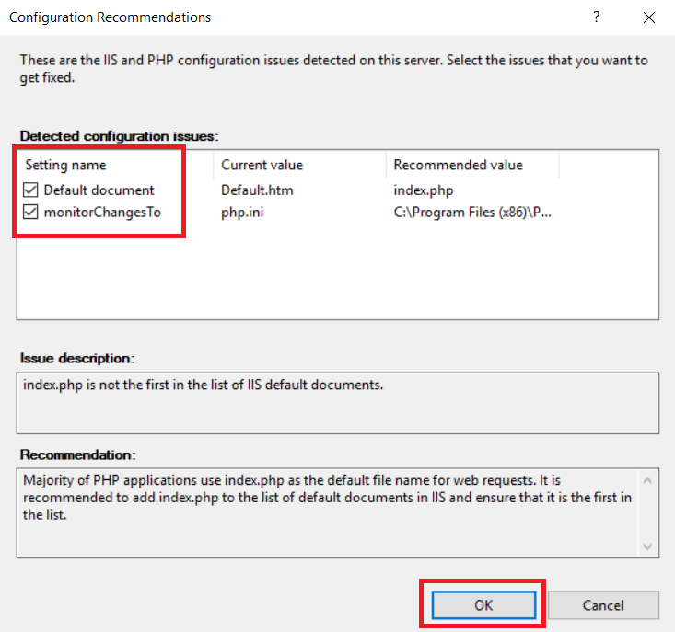Close the Configuration Recommendations dialog

(x=649, y=17)
